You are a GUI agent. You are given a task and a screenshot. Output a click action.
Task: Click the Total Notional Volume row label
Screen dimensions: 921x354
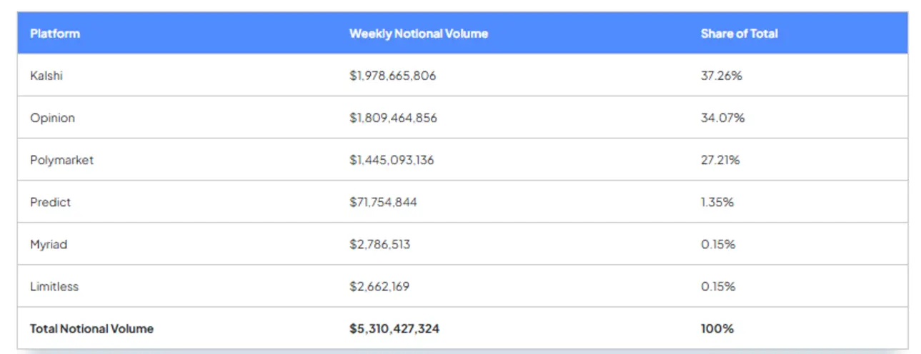(x=91, y=329)
